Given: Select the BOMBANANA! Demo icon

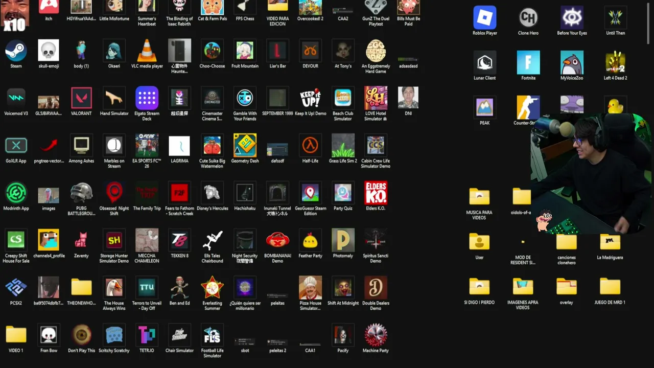Looking at the screenshot, I should point(277,240).
